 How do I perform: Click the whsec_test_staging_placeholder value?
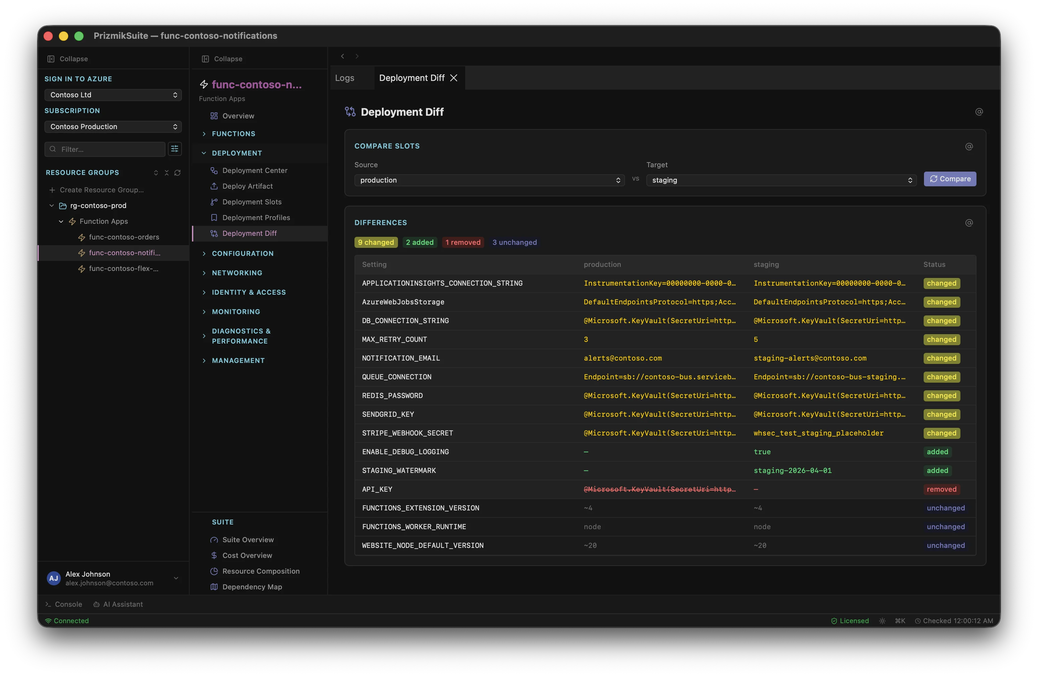(818, 433)
